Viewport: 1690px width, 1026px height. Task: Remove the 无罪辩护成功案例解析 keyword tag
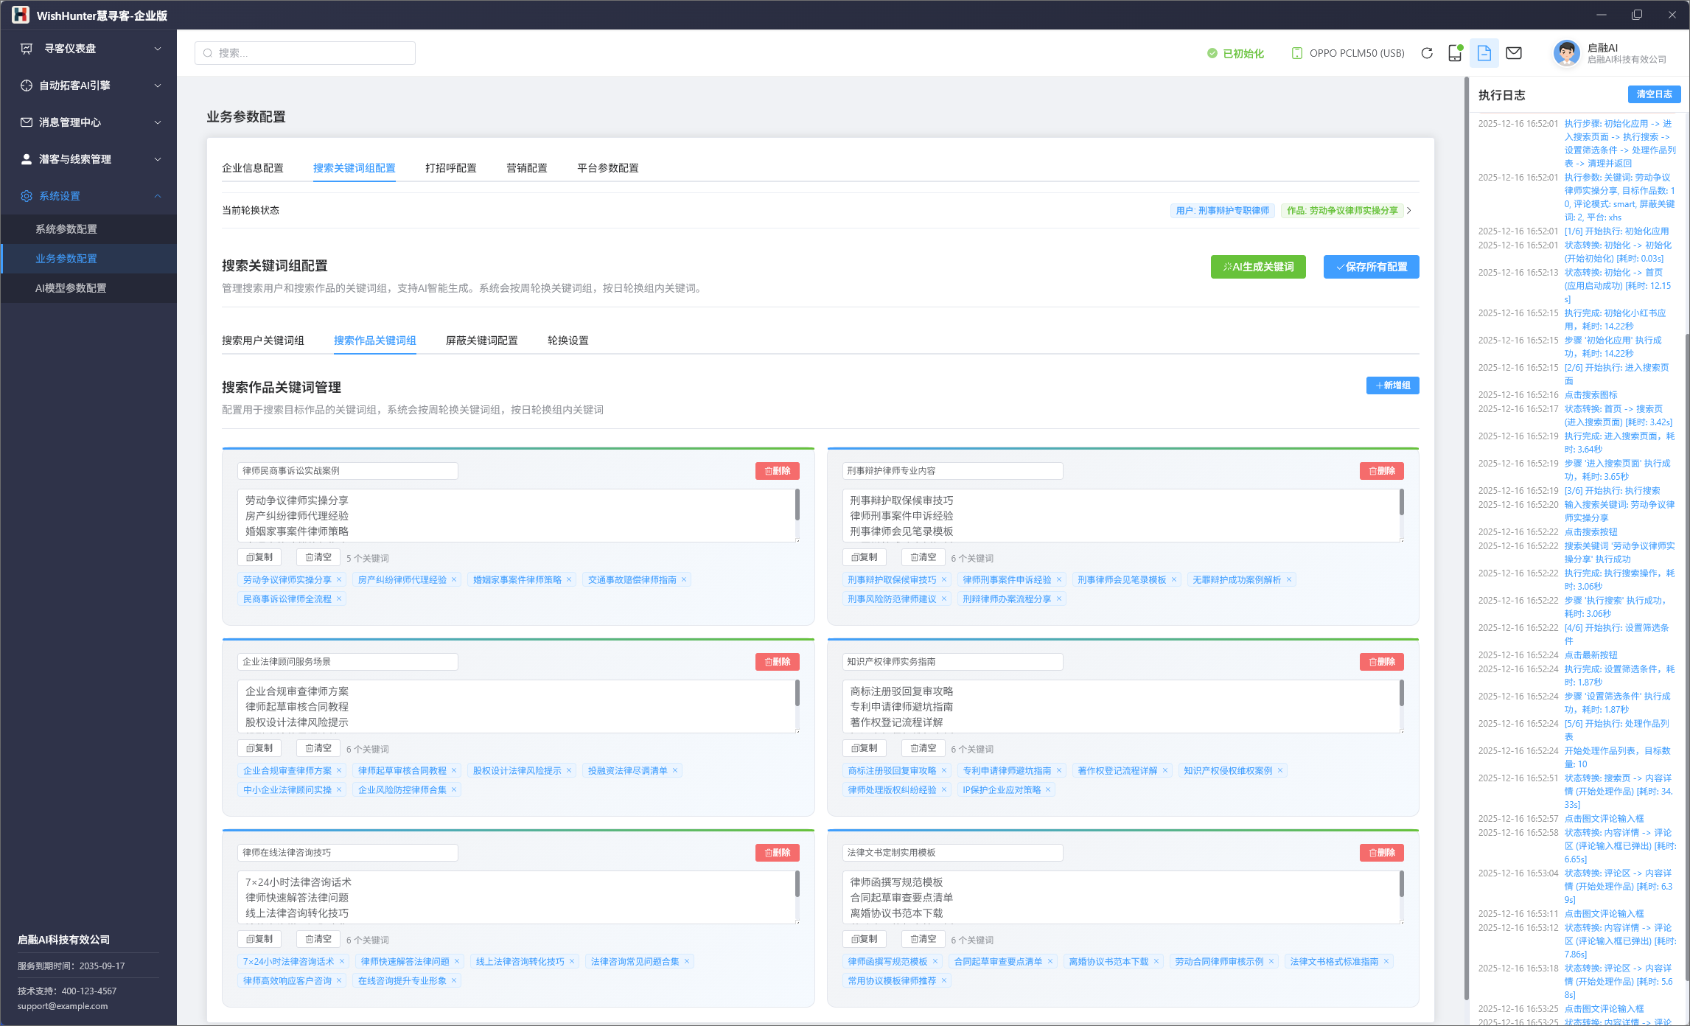pyautogui.click(x=1289, y=580)
